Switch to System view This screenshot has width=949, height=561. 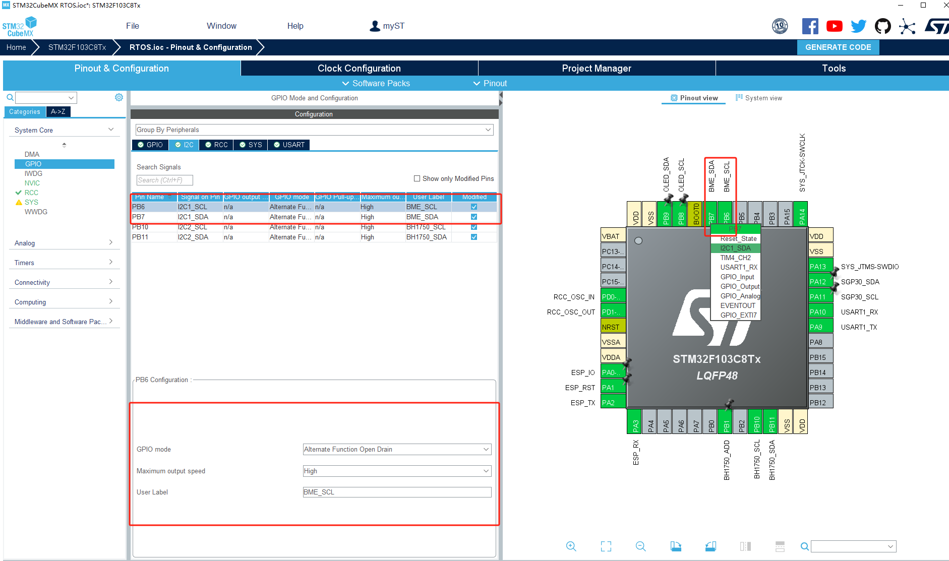coord(763,98)
